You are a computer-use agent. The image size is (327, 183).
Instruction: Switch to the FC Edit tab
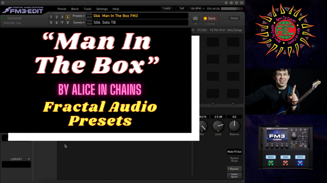click(x=202, y=30)
